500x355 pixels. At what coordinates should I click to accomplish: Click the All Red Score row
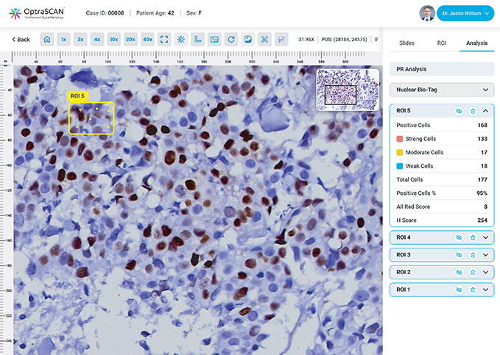click(x=442, y=207)
